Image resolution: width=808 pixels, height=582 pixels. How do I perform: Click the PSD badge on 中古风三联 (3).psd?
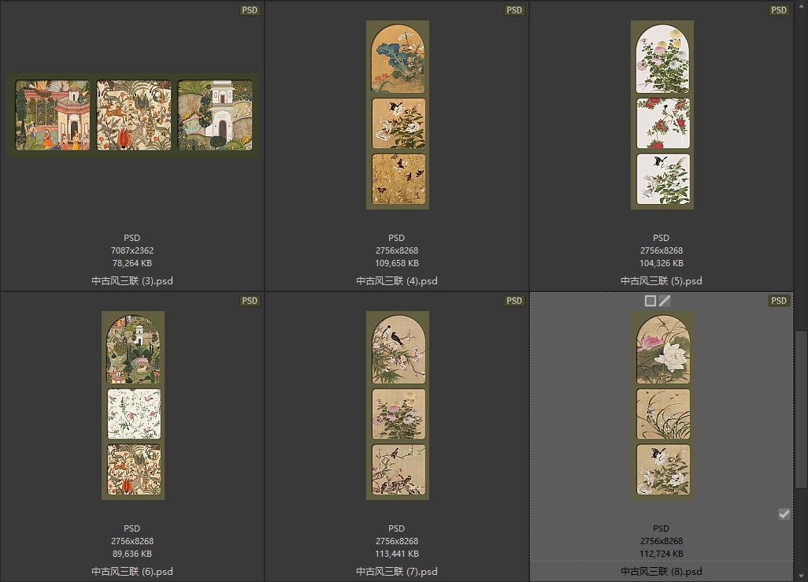click(250, 10)
